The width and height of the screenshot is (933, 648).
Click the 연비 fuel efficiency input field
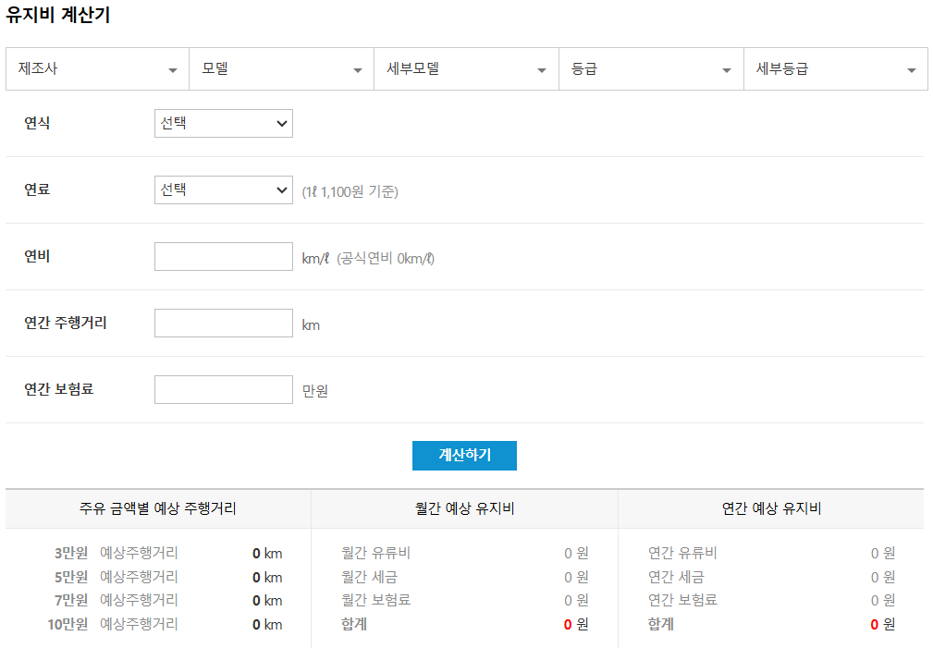pyautogui.click(x=224, y=256)
